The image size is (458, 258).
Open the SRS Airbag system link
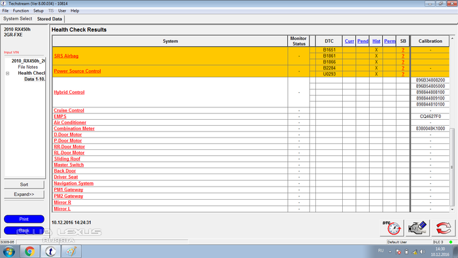click(66, 56)
